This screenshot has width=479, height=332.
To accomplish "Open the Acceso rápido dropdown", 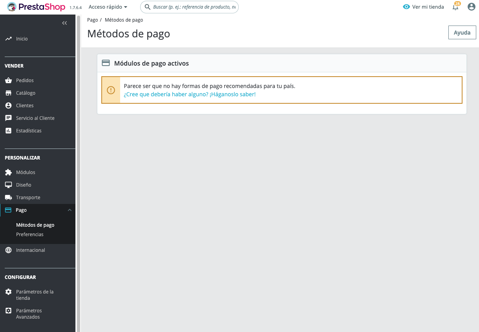I will (108, 7).
